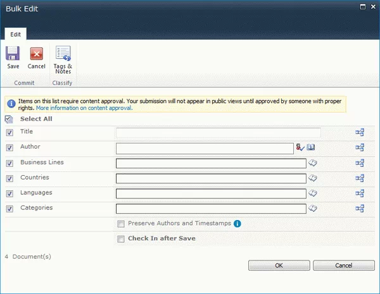
Task: Click into the Countries field
Action: tap(211, 178)
